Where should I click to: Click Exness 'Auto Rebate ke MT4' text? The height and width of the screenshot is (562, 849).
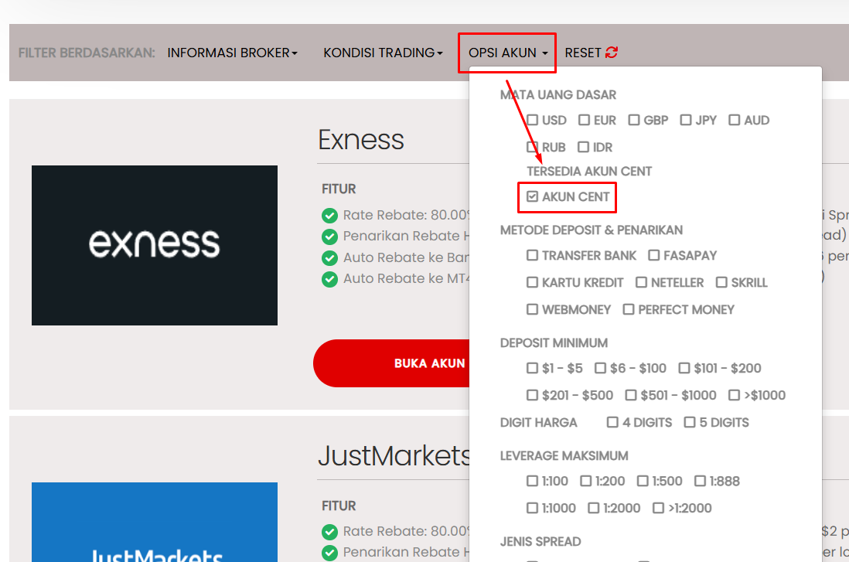pyautogui.click(x=406, y=278)
